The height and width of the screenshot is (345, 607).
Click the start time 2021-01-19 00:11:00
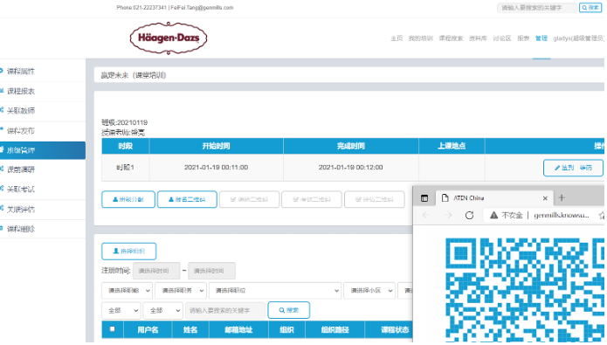click(216, 168)
